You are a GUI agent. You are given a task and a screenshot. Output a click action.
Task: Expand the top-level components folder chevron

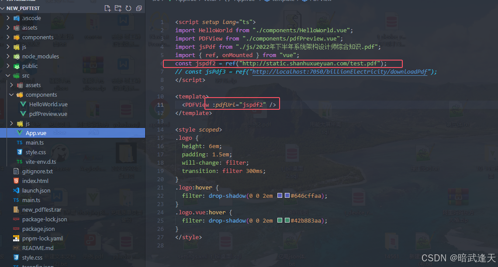8,37
